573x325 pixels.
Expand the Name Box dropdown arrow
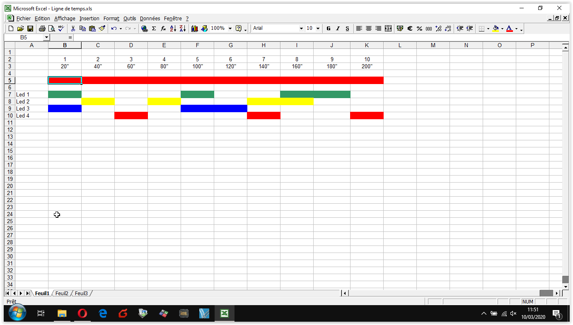pyautogui.click(x=46, y=37)
